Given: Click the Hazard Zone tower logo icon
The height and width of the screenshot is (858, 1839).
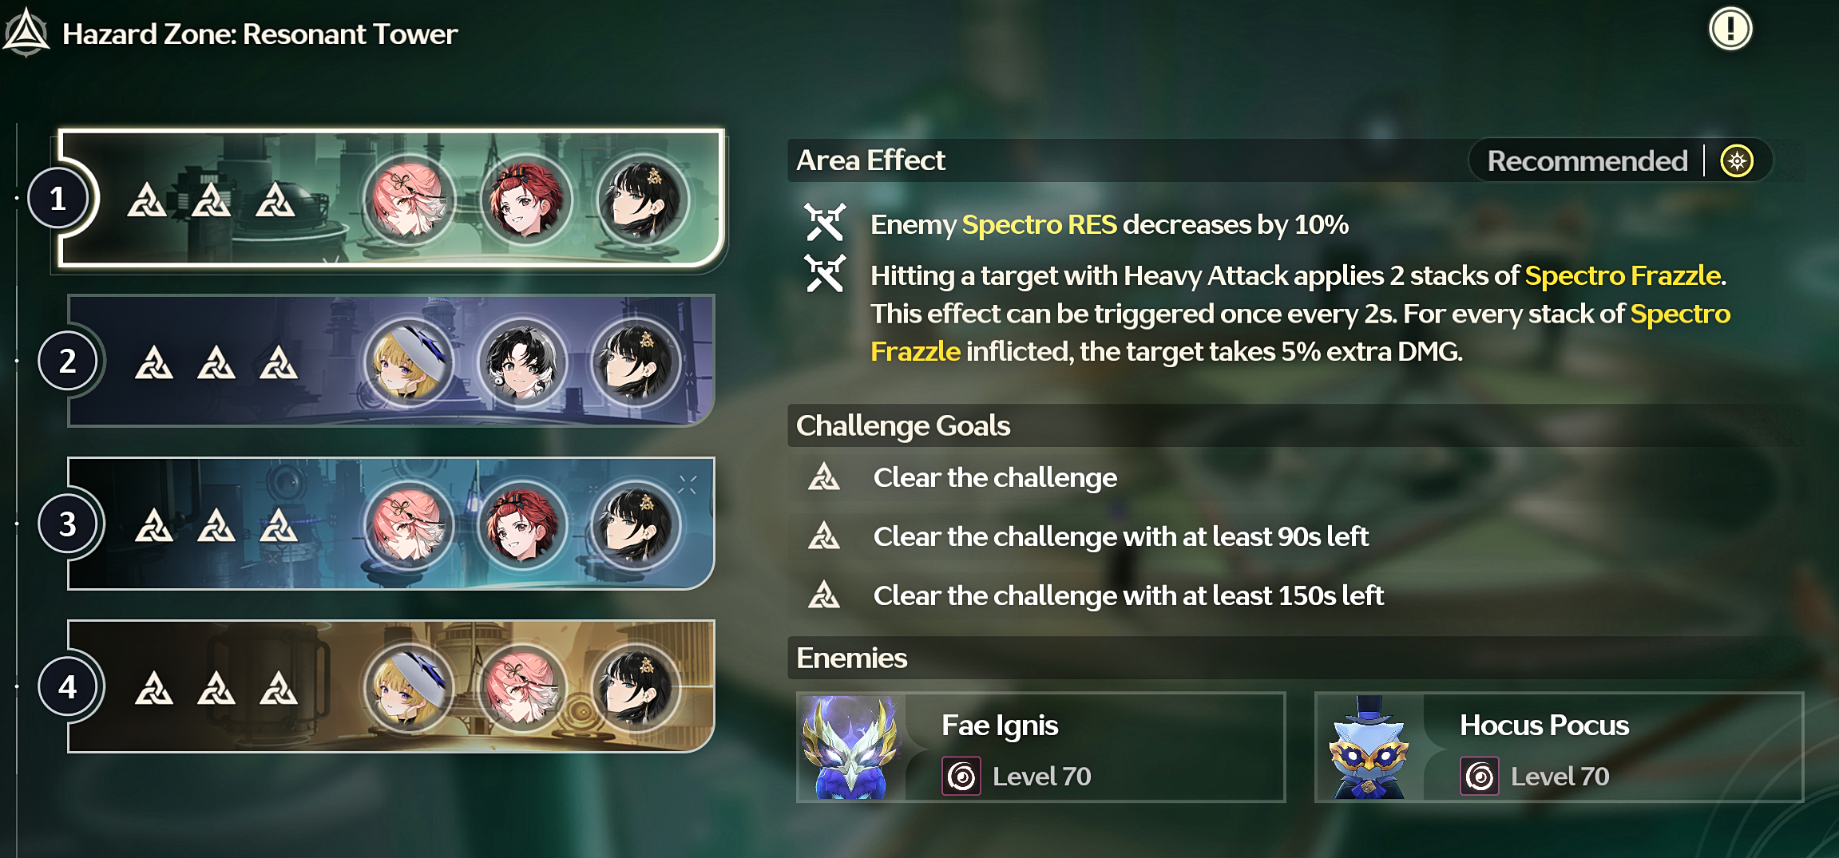Looking at the screenshot, I should [26, 33].
